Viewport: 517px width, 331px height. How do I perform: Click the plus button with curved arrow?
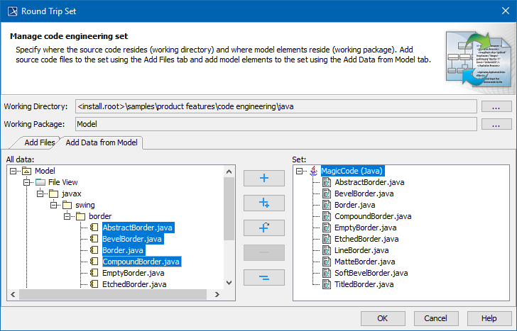click(263, 228)
